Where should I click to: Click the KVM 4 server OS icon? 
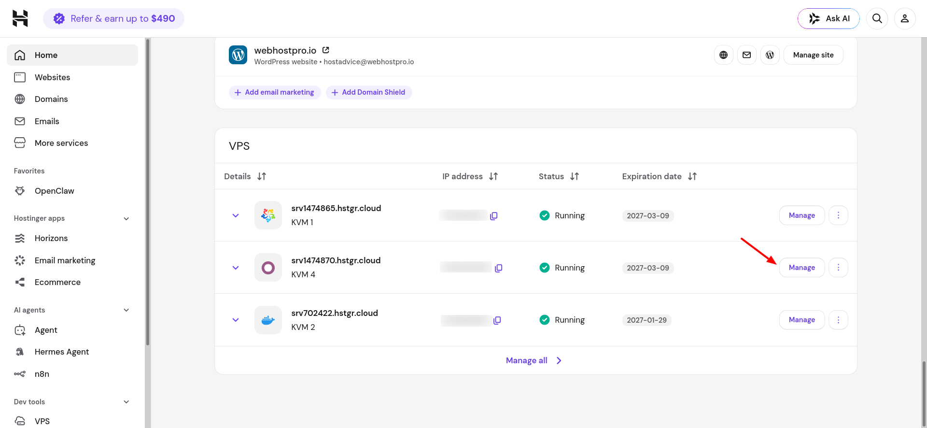268,267
